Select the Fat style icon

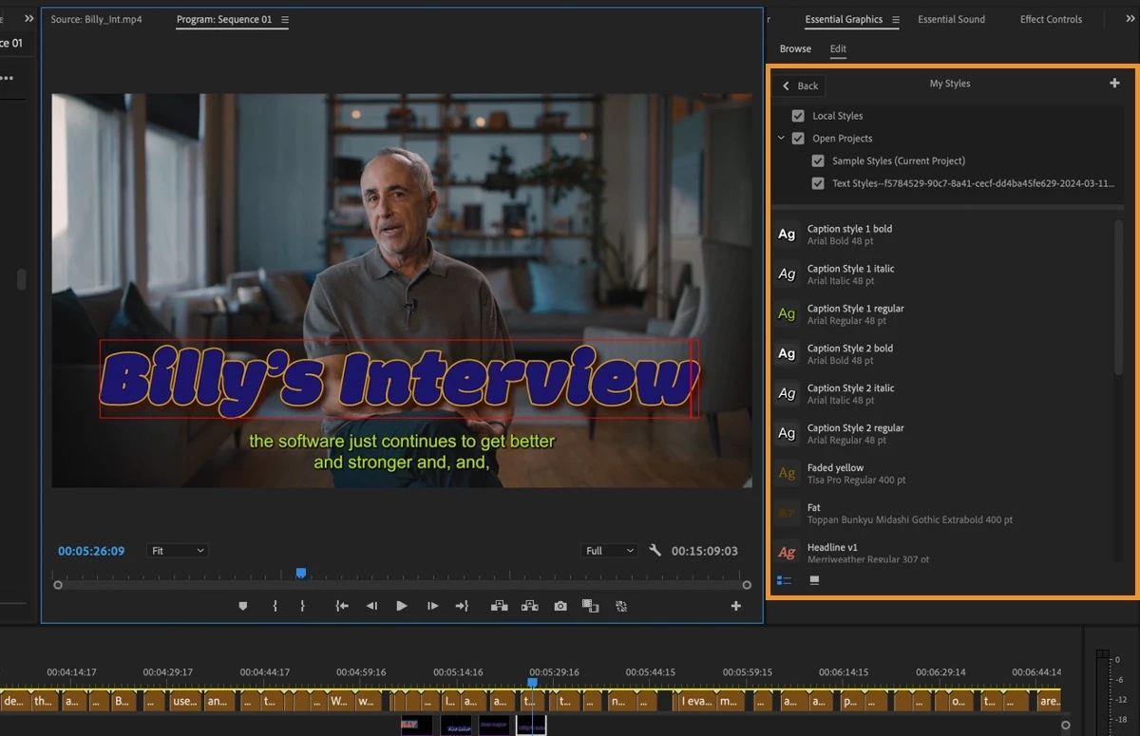coord(787,514)
